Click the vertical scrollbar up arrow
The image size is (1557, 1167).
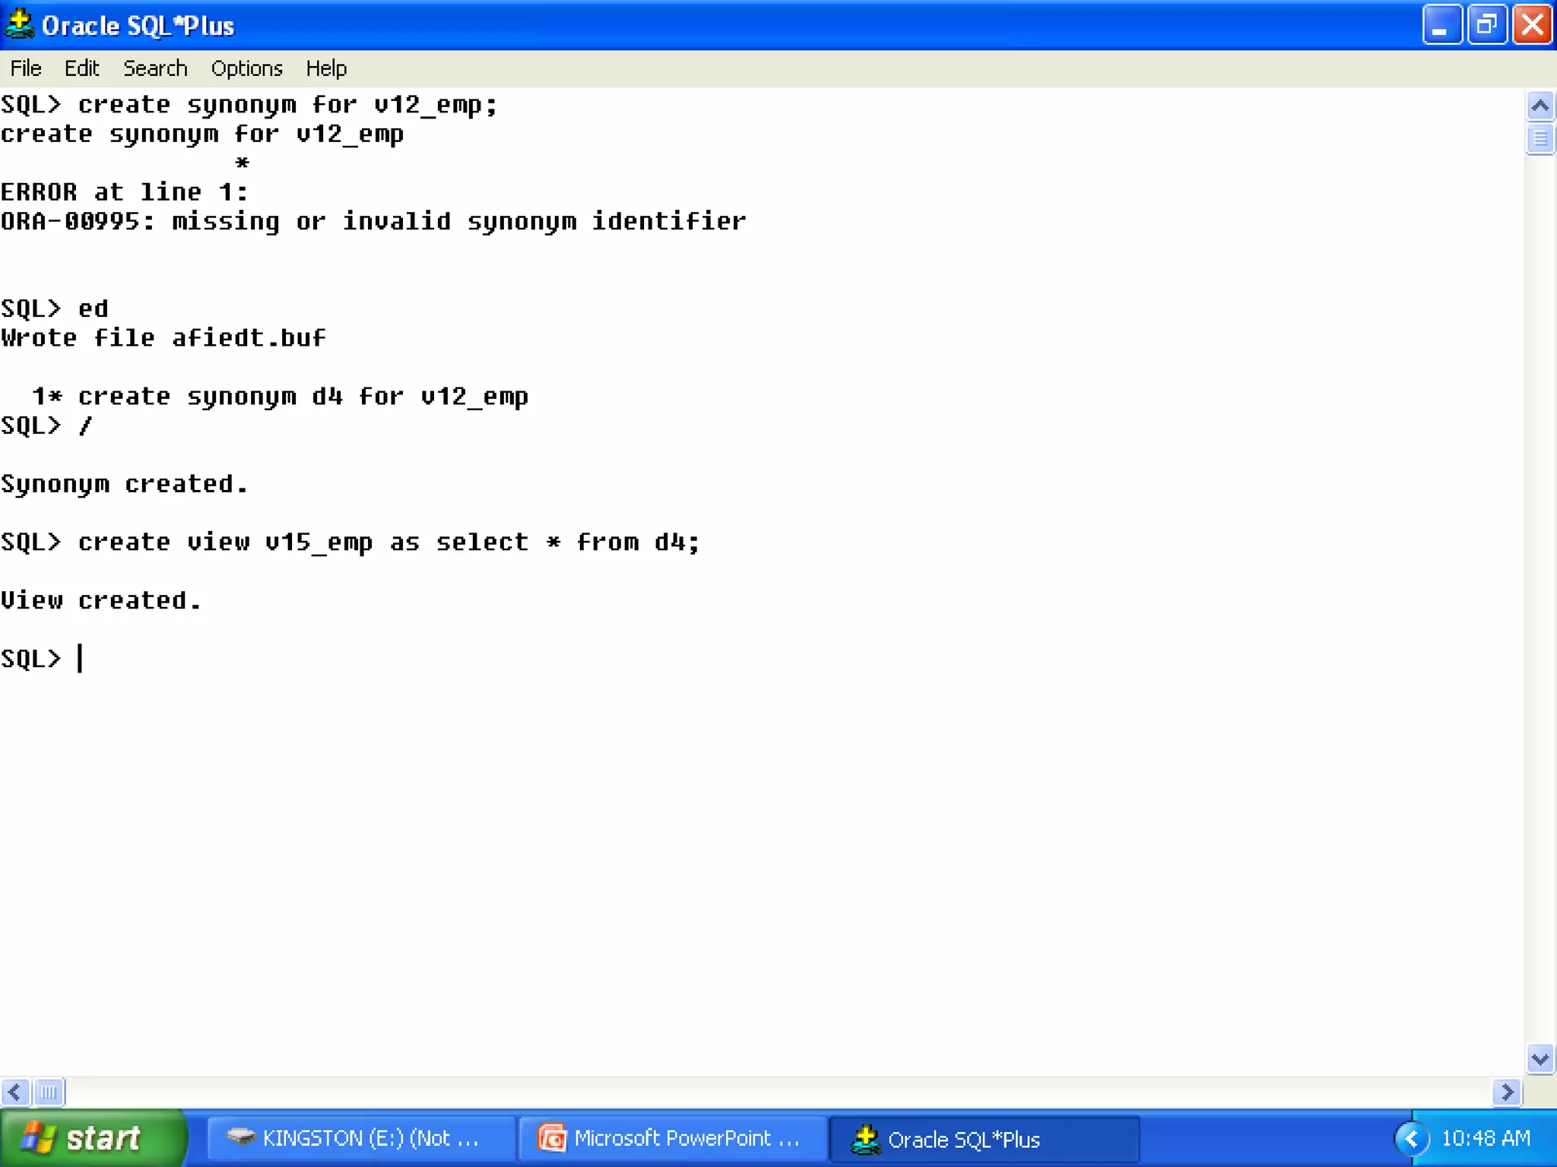tap(1540, 106)
